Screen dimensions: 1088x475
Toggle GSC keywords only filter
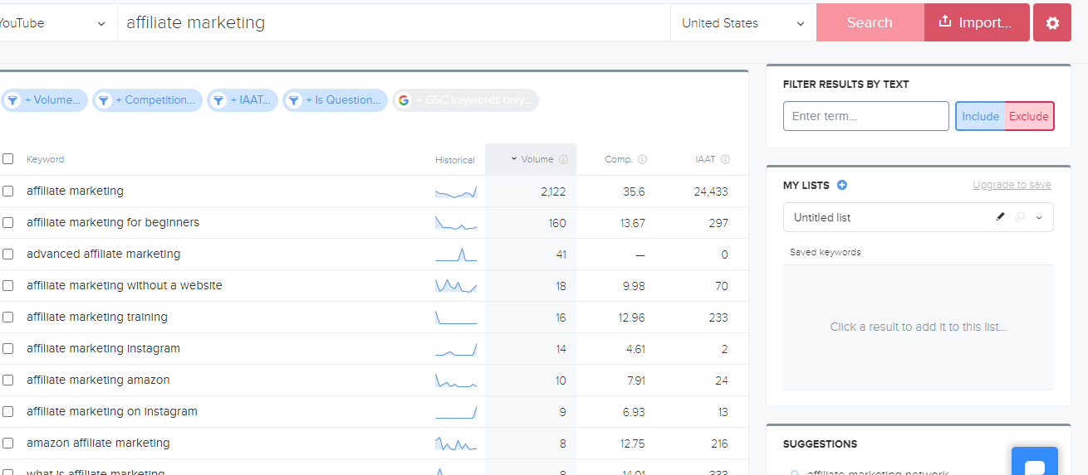point(465,100)
